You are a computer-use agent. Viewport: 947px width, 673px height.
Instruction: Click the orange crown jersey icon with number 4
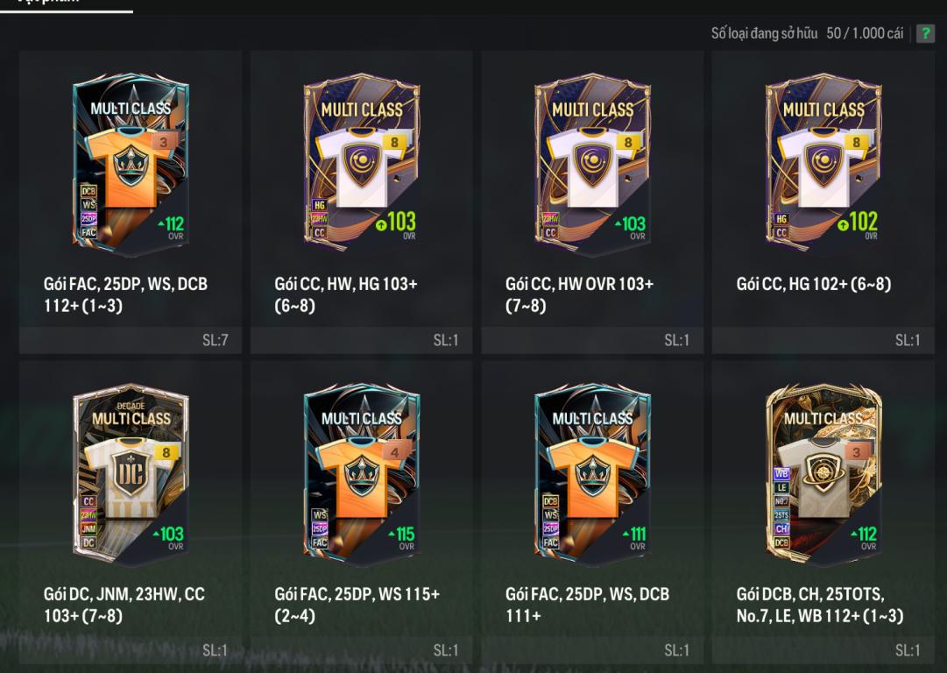tap(362, 478)
